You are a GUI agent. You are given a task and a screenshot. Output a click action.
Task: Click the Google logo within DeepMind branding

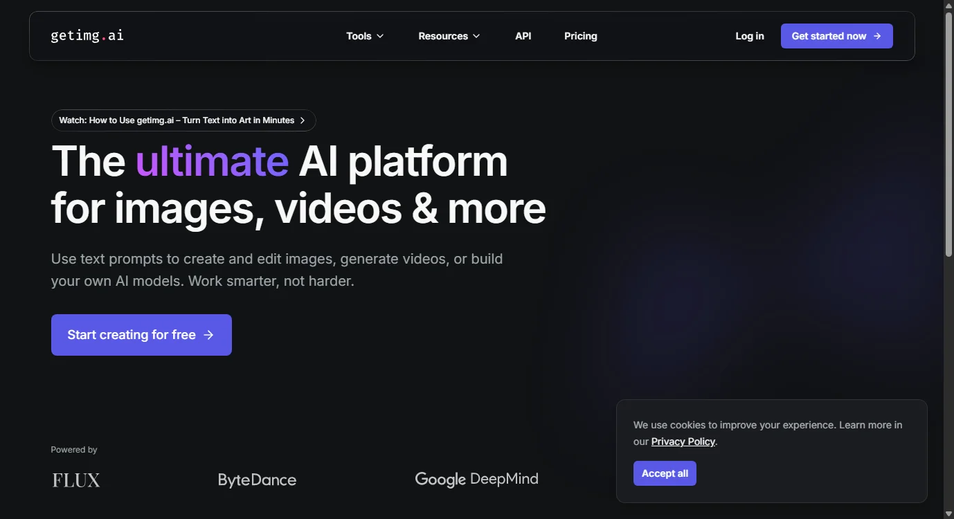coord(440,478)
